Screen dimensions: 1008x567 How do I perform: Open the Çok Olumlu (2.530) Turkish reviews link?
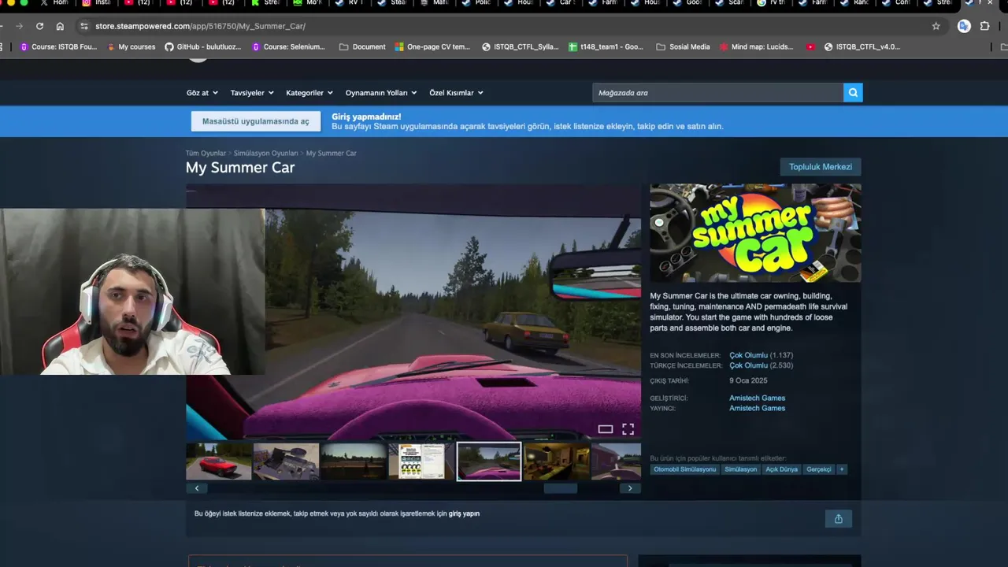[761, 365]
